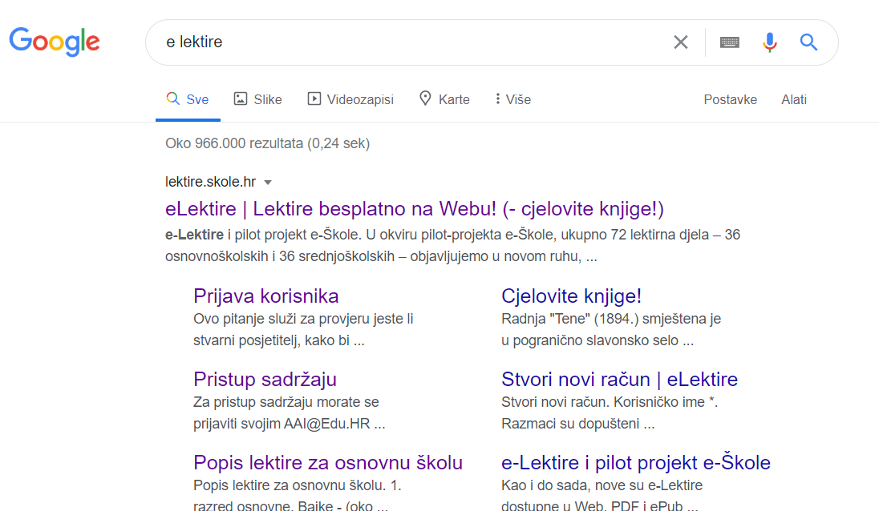Expand arrow next to lektire.skole.hr
The height and width of the screenshot is (511, 879).
(268, 183)
